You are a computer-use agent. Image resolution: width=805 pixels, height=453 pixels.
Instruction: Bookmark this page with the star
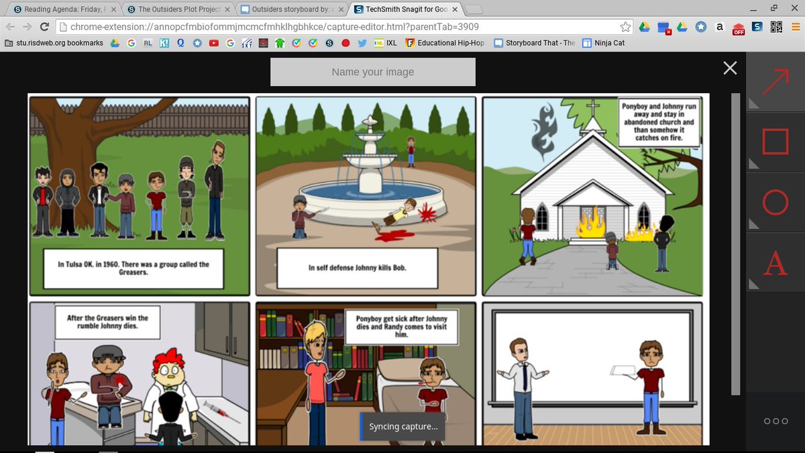(x=625, y=27)
